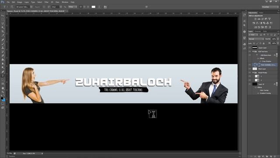Open the Essentials workspace dropdown
Viewport: 280px width, 158px height.
click(x=270, y=7)
